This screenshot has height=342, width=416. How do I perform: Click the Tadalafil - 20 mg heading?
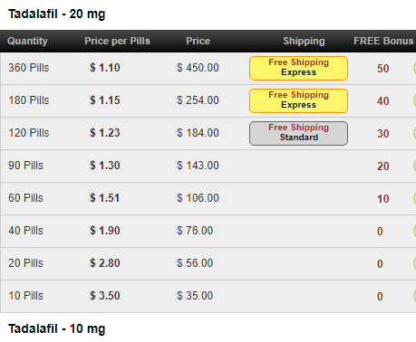(57, 14)
